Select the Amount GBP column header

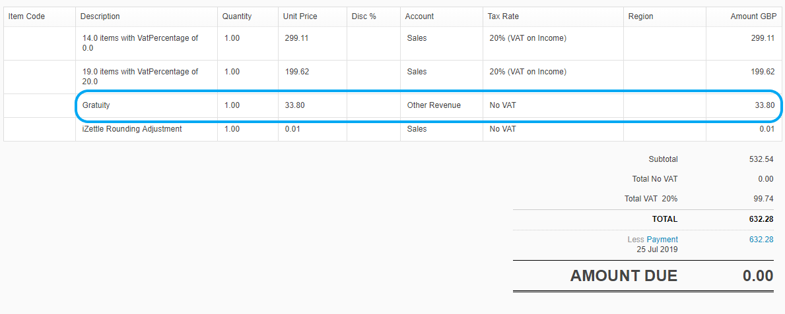753,16
